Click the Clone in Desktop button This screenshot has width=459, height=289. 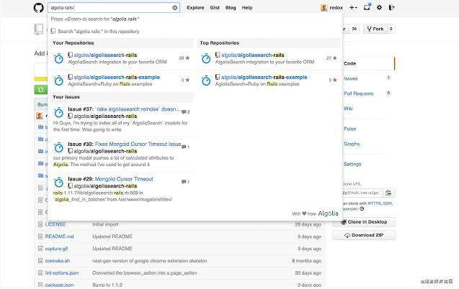point(364,222)
